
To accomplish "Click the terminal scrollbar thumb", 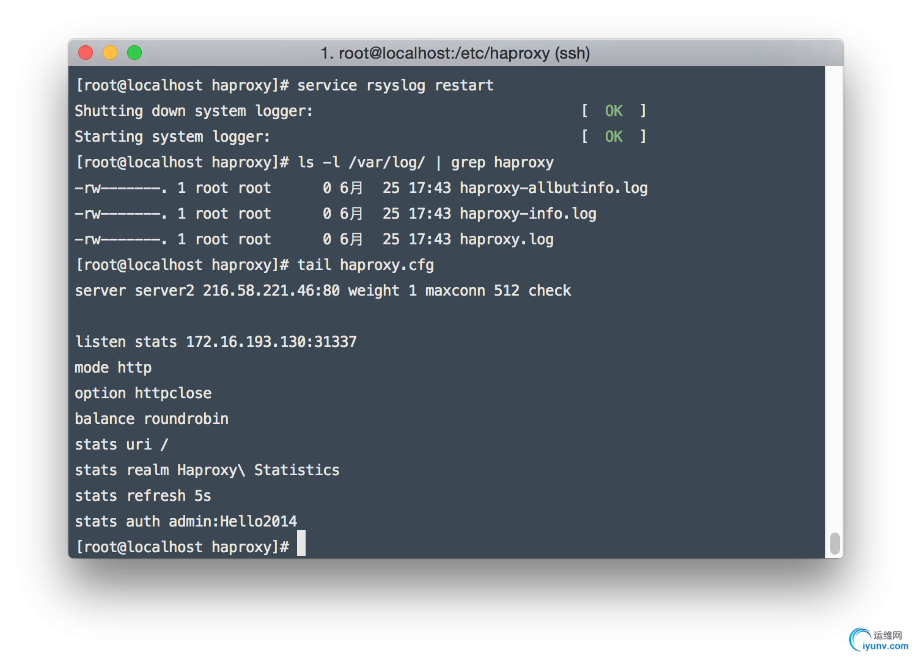I will click(x=834, y=543).
